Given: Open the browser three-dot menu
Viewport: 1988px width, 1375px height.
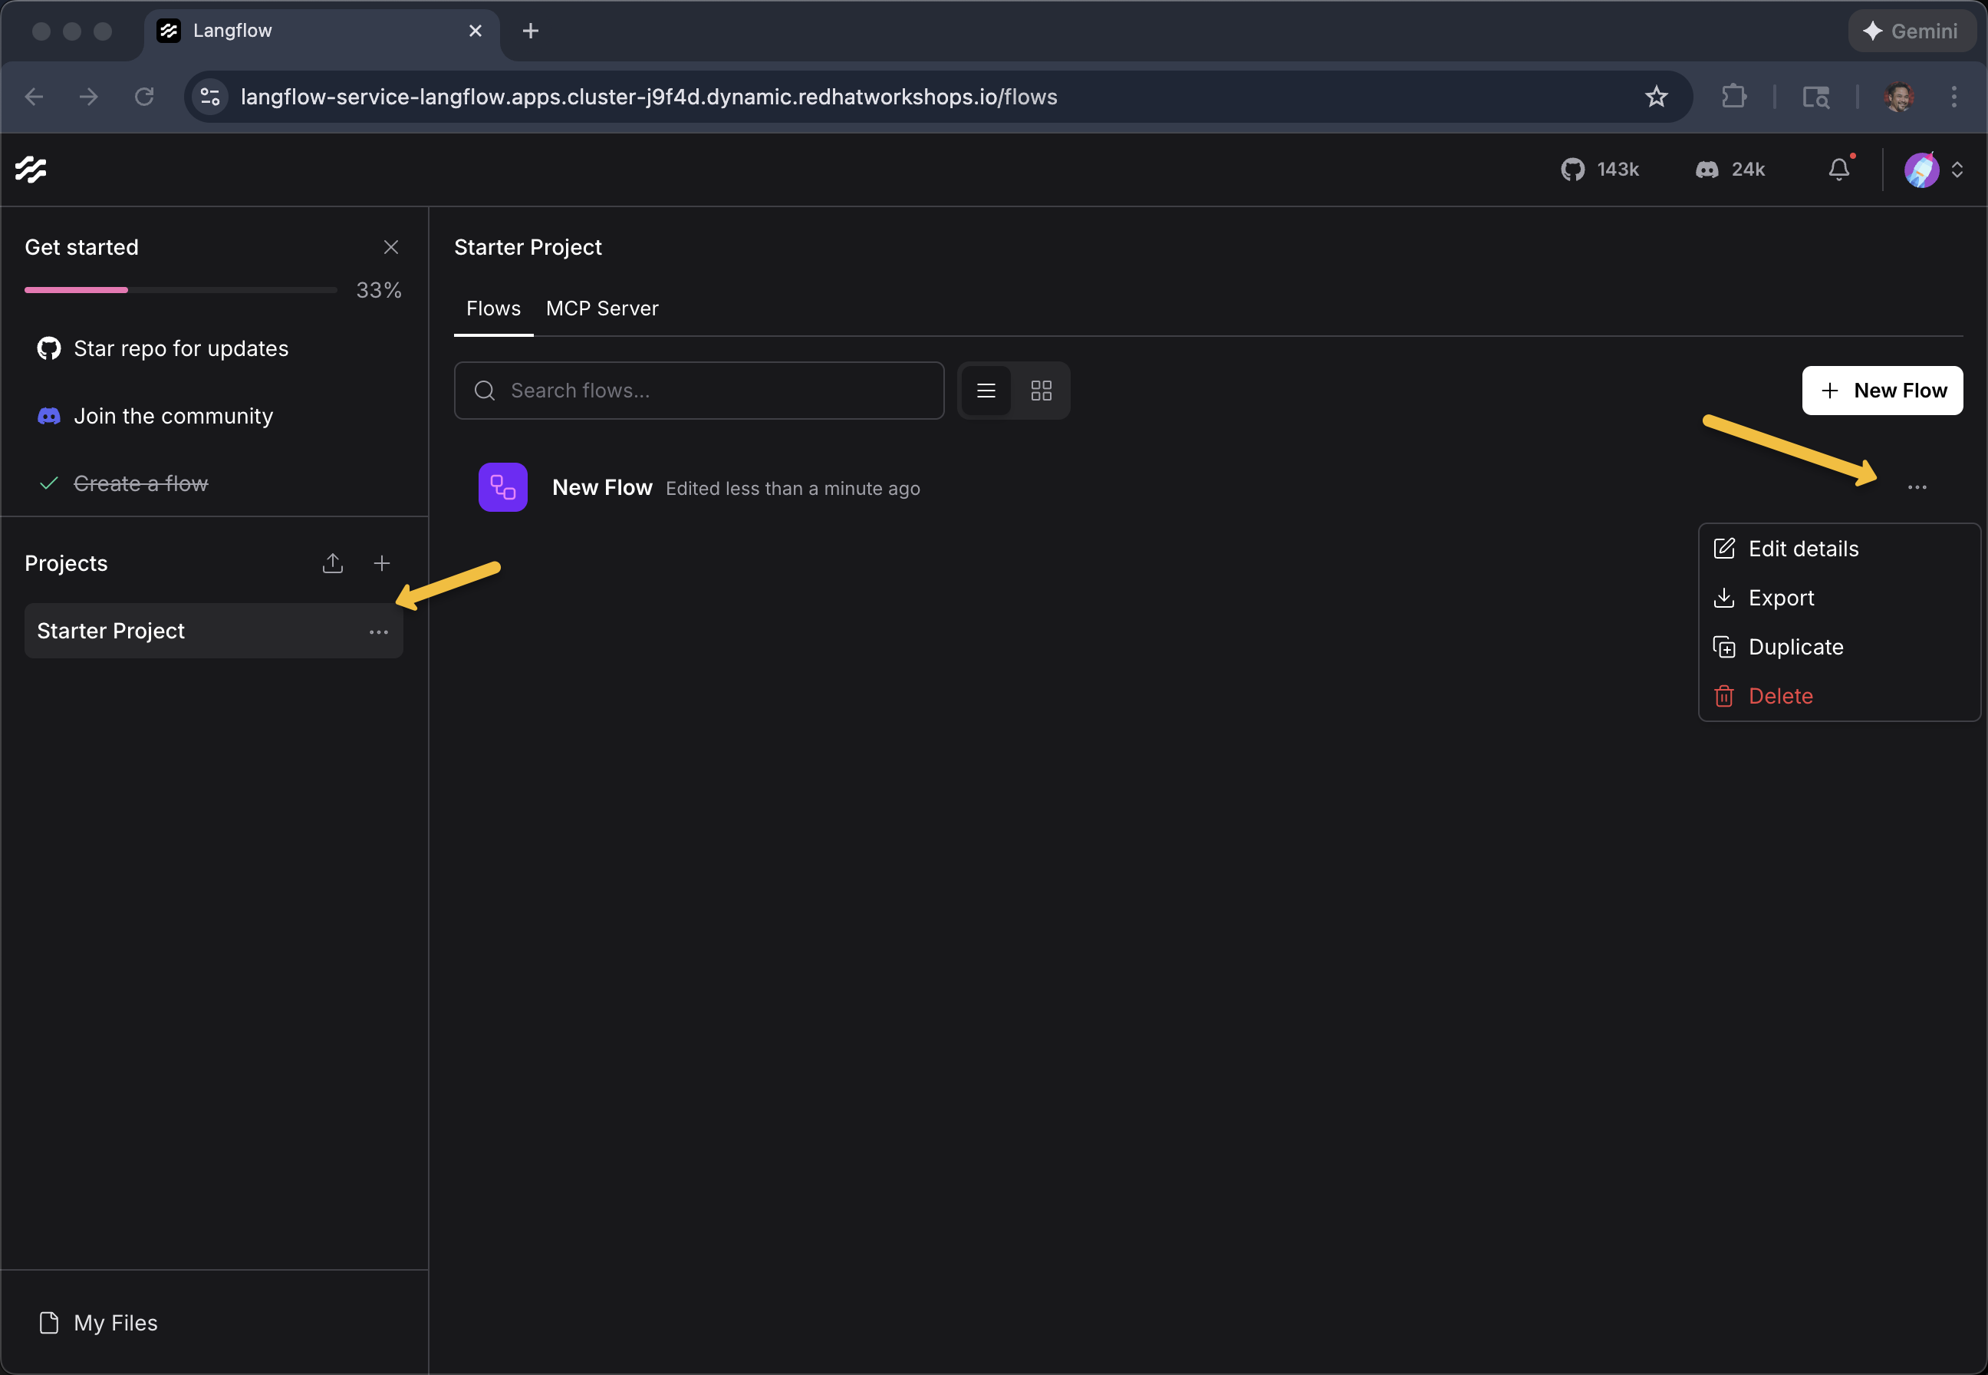Looking at the screenshot, I should (1953, 97).
